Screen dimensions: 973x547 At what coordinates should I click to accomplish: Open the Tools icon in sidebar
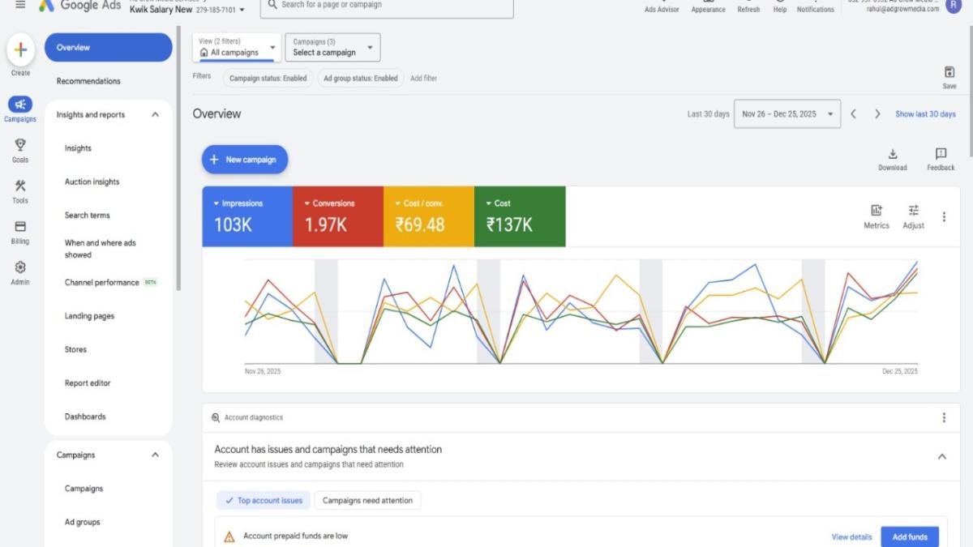20,186
